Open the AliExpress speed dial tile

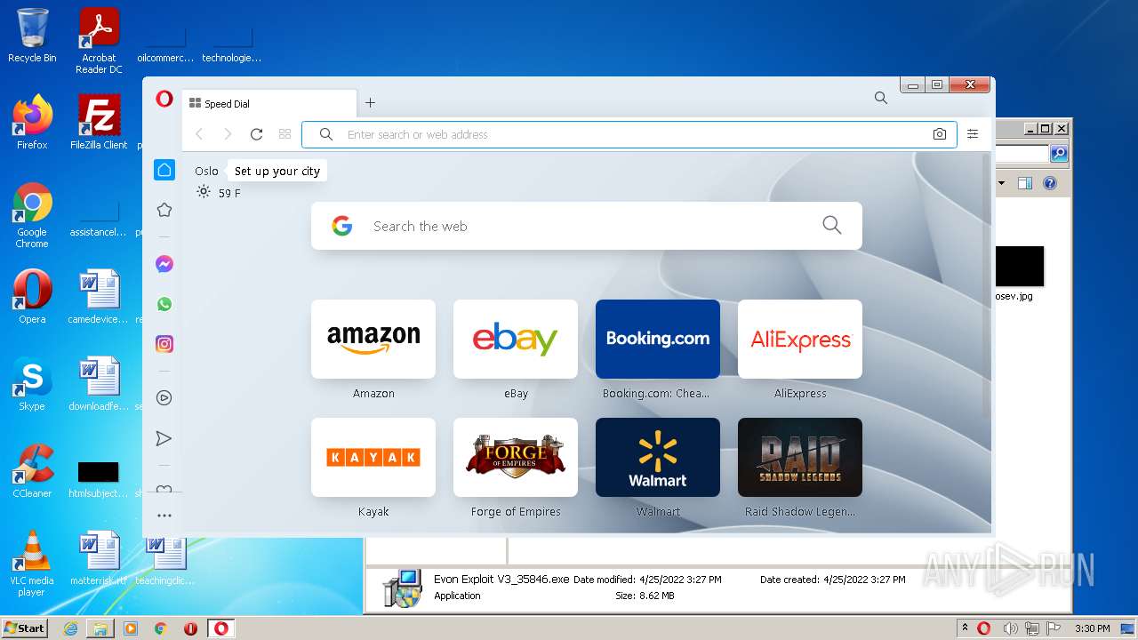(x=800, y=340)
